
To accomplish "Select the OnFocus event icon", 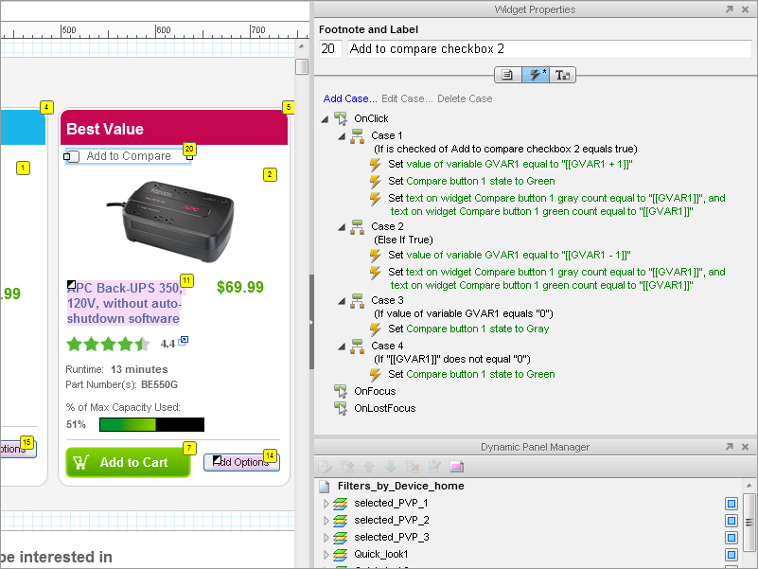I will 341,391.
